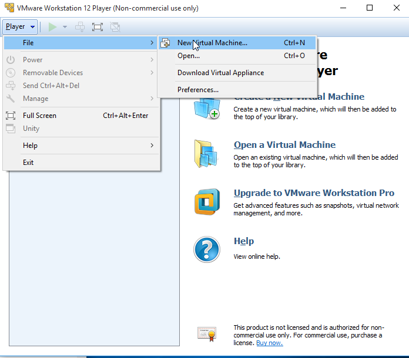Click the Unity menu icon
This screenshot has width=409, height=358.
click(11, 129)
